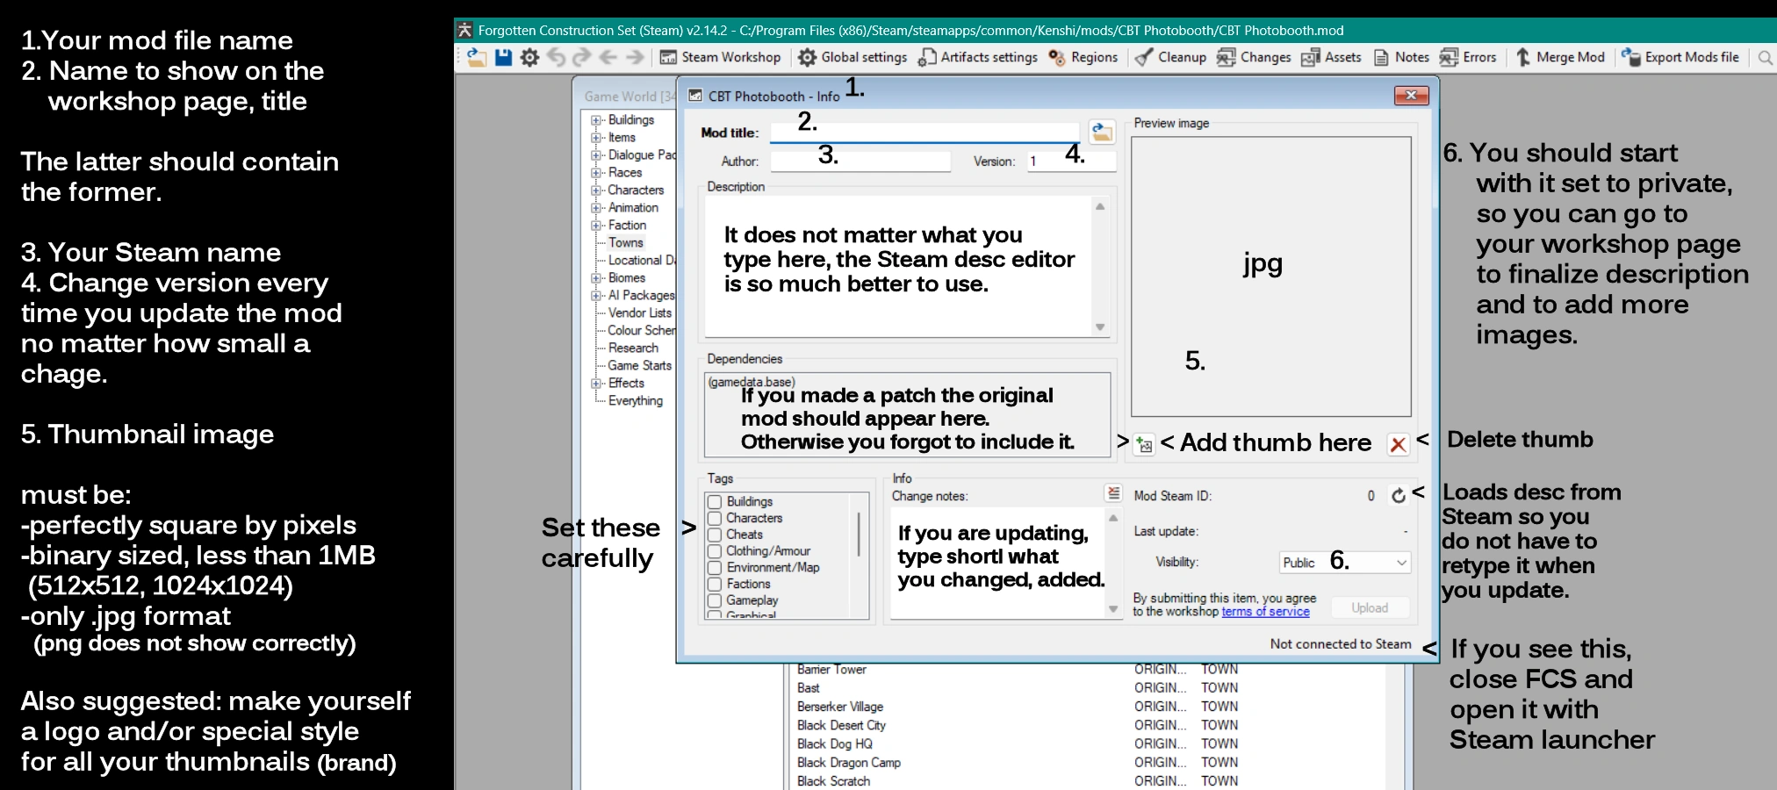The width and height of the screenshot is (1777, 790).
Task: Open the Steam Workshop toolbar item
Action: tap(720, 57)
